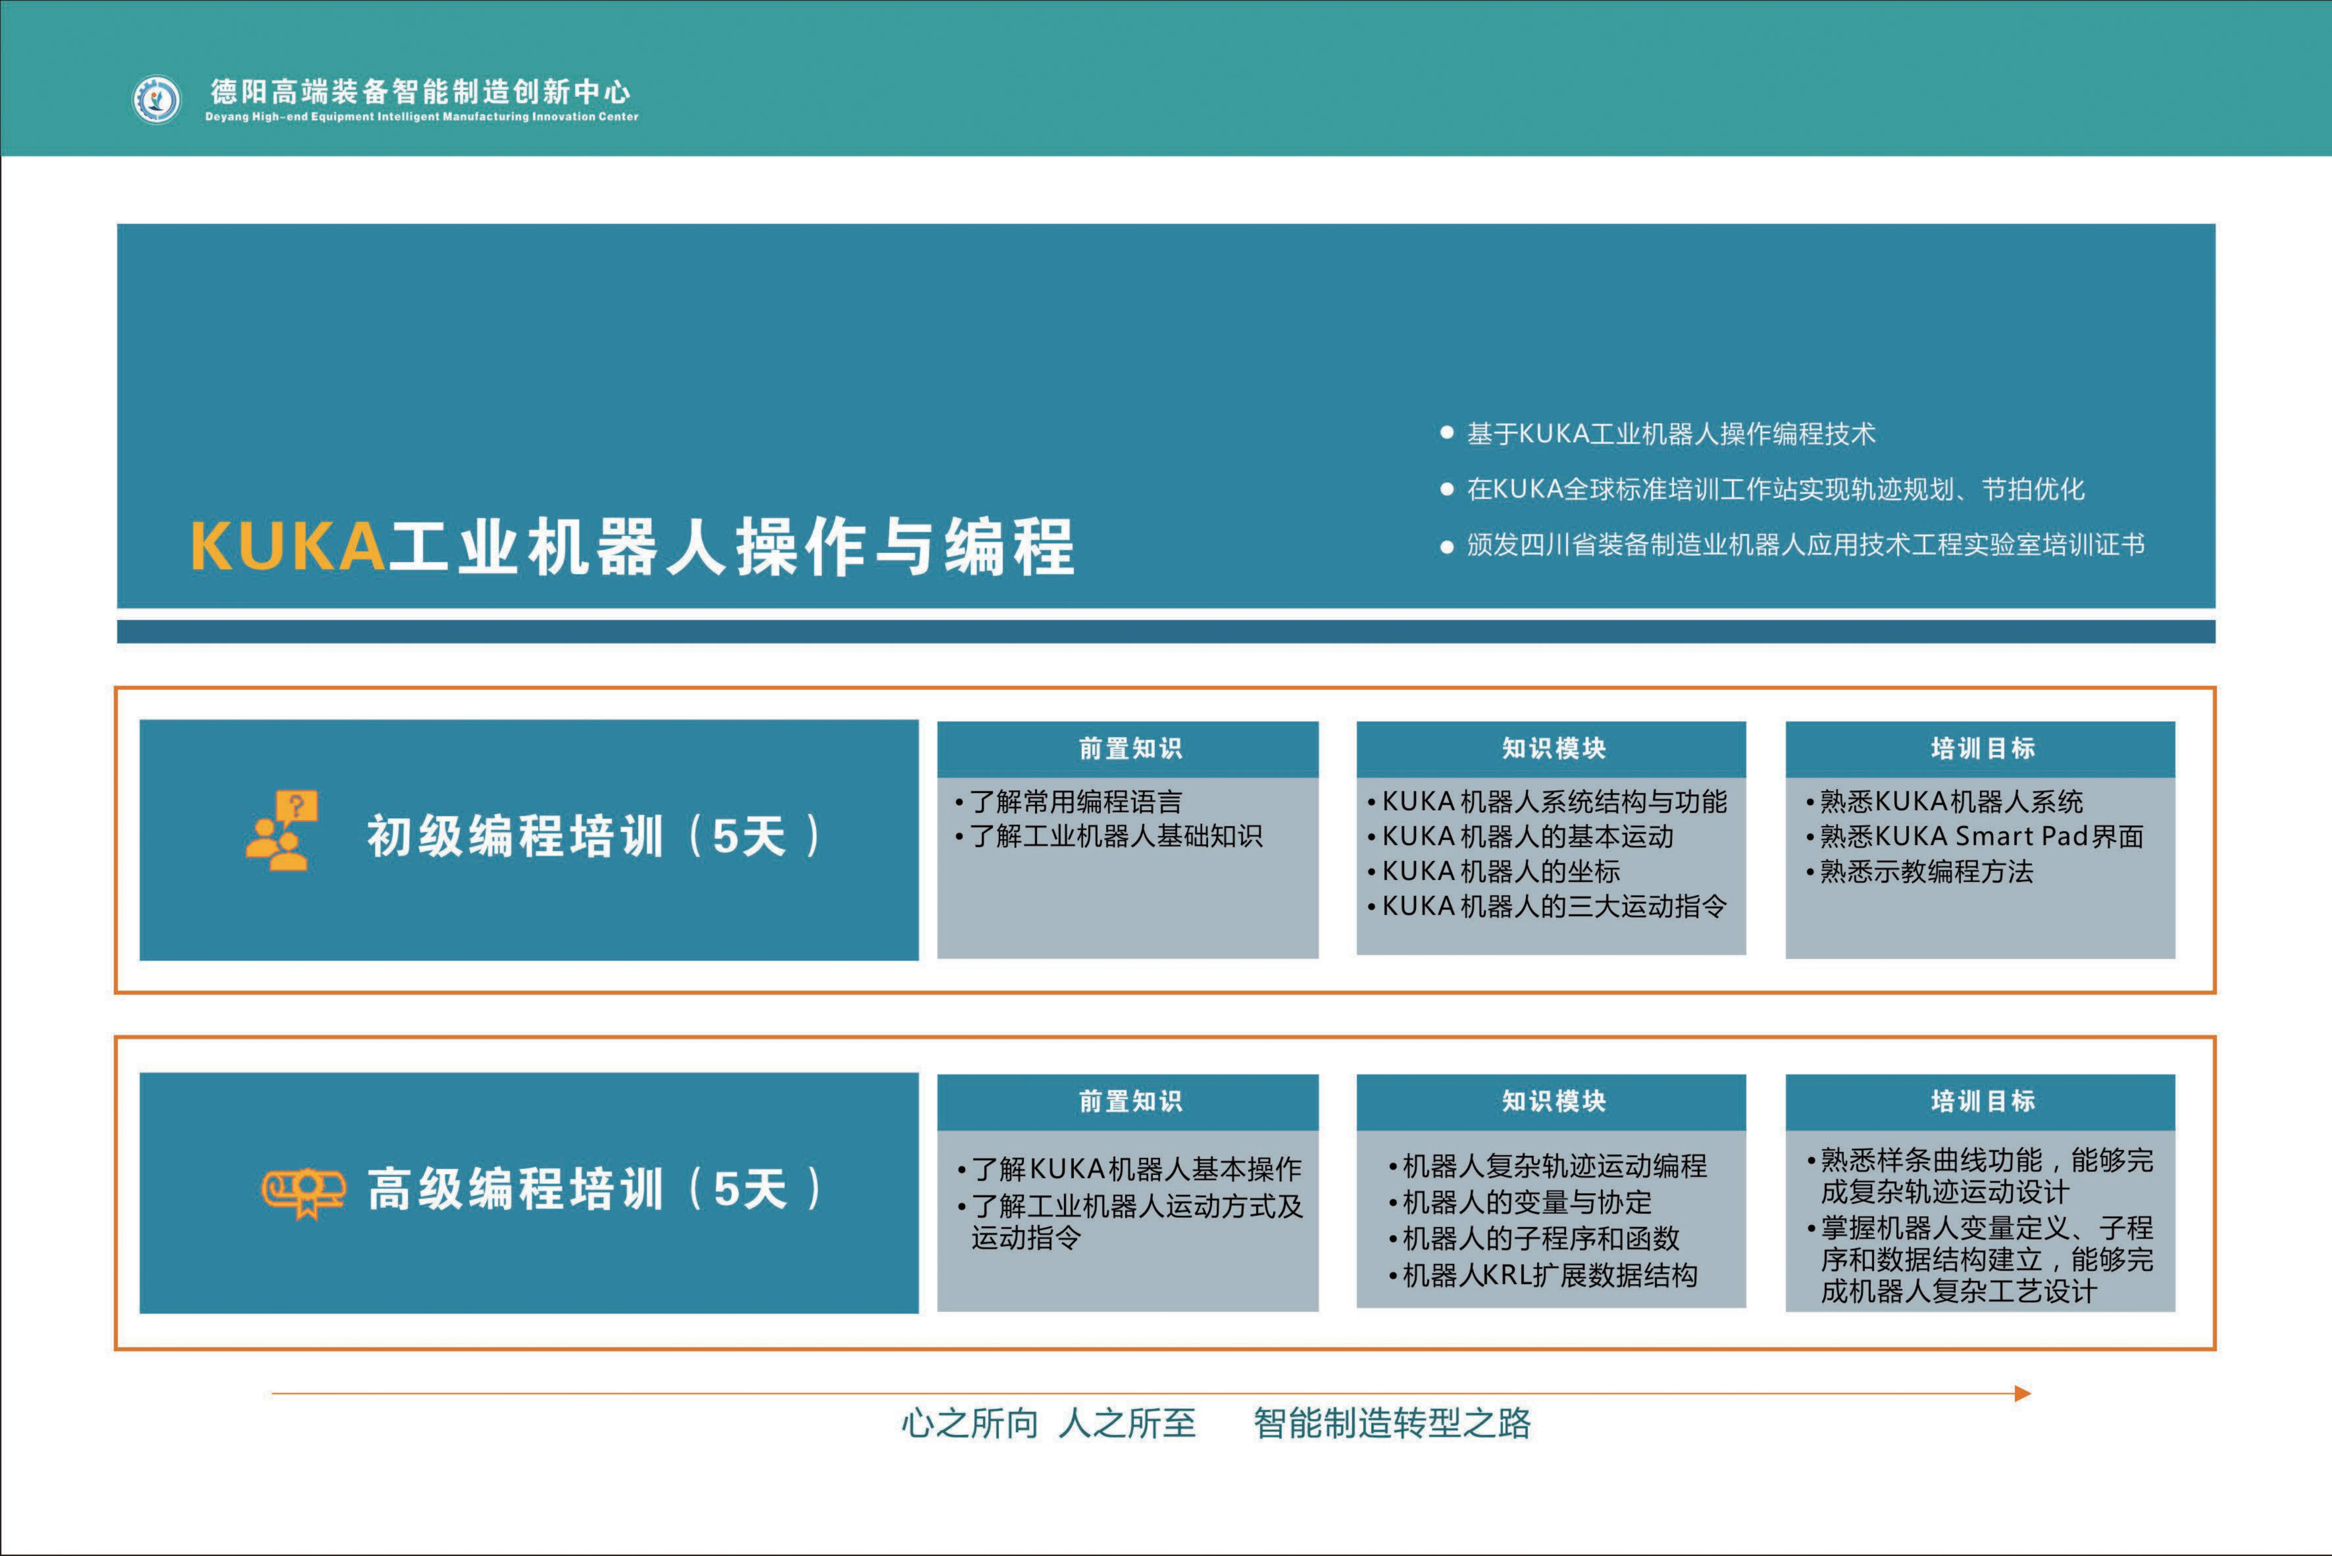This screenshot has height=1556, width=2332.
Task: Click the first white bullet dot in banner
Action: (1446, 432)
